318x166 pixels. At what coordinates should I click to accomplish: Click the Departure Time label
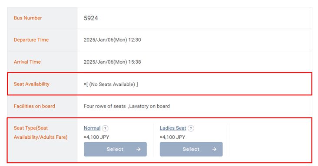31,40
